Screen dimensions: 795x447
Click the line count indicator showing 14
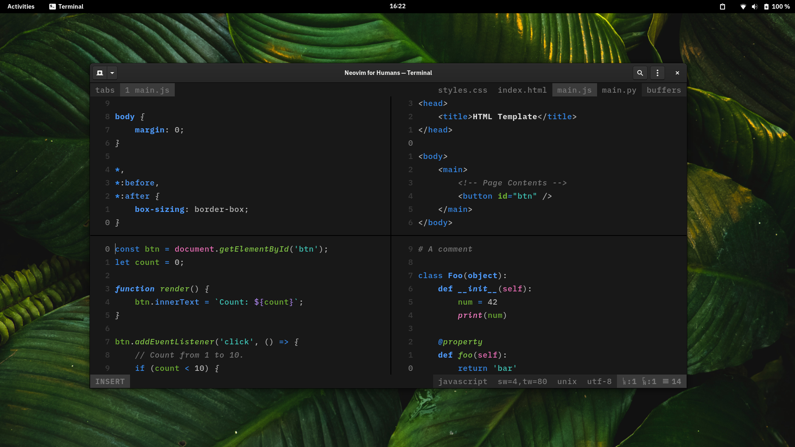click(x=672, y=382)
